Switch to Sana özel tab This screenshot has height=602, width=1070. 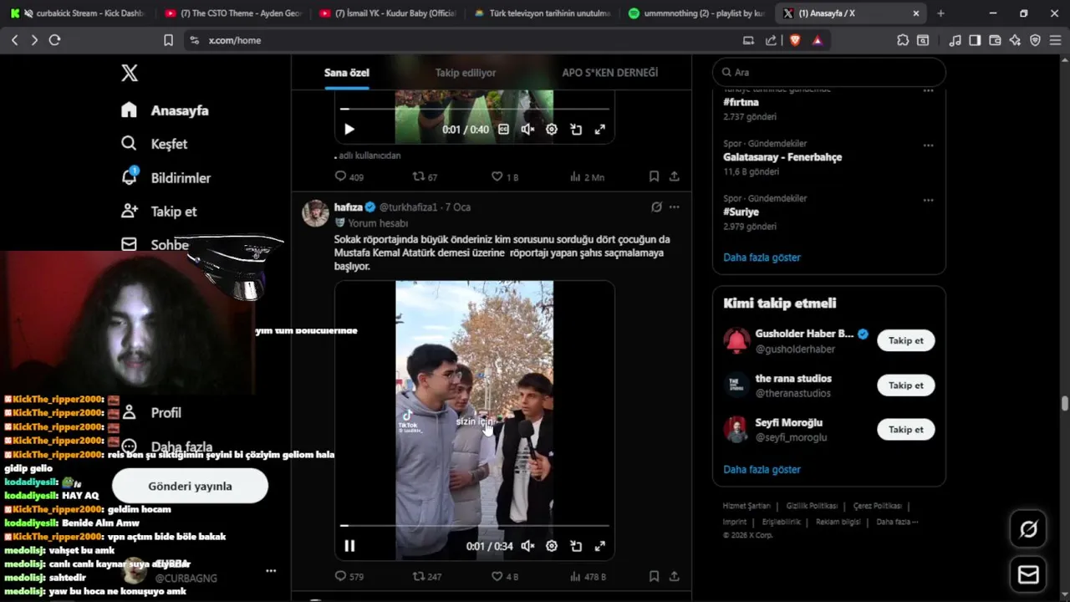click(347, 73)
